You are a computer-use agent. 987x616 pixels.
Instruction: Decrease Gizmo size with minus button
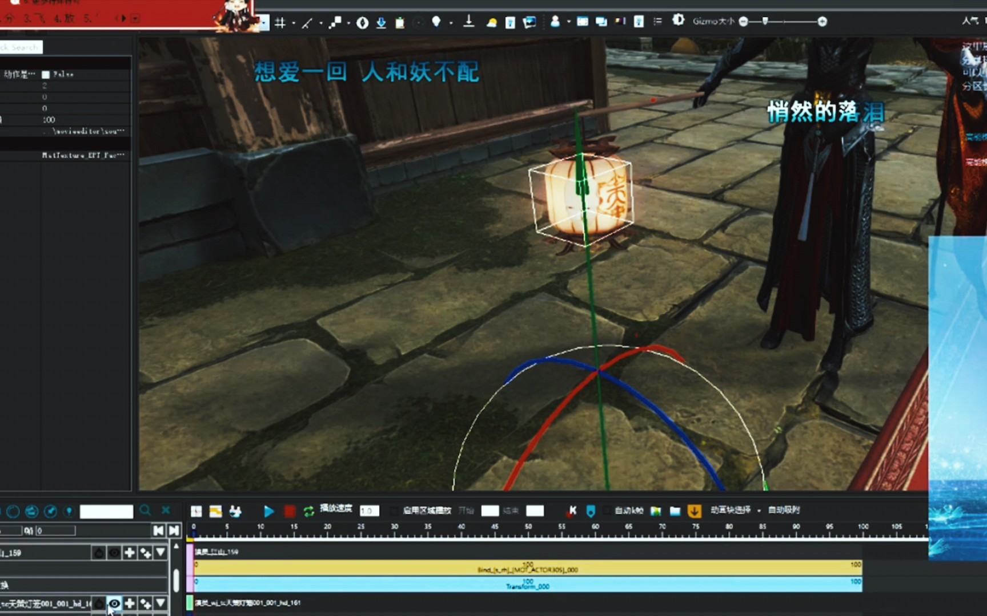(x=743, y=22)
